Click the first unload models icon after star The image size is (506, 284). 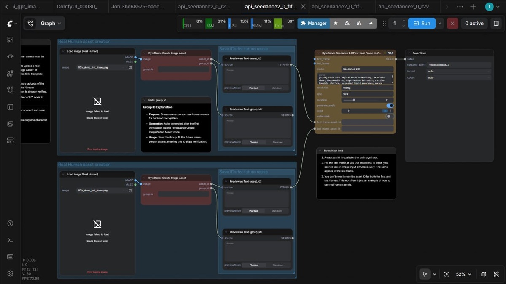click(x=347, y=23)
